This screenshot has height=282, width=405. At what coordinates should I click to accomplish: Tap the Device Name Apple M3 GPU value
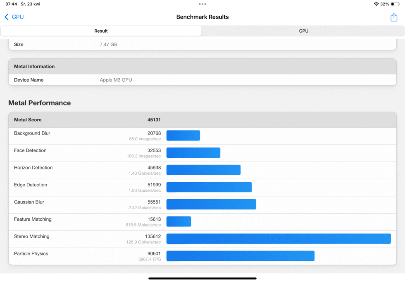click(116, 80)
